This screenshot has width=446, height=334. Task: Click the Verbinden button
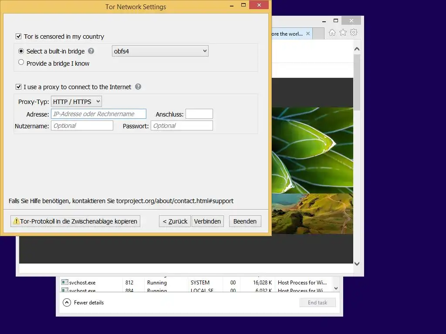coord(207,221)
